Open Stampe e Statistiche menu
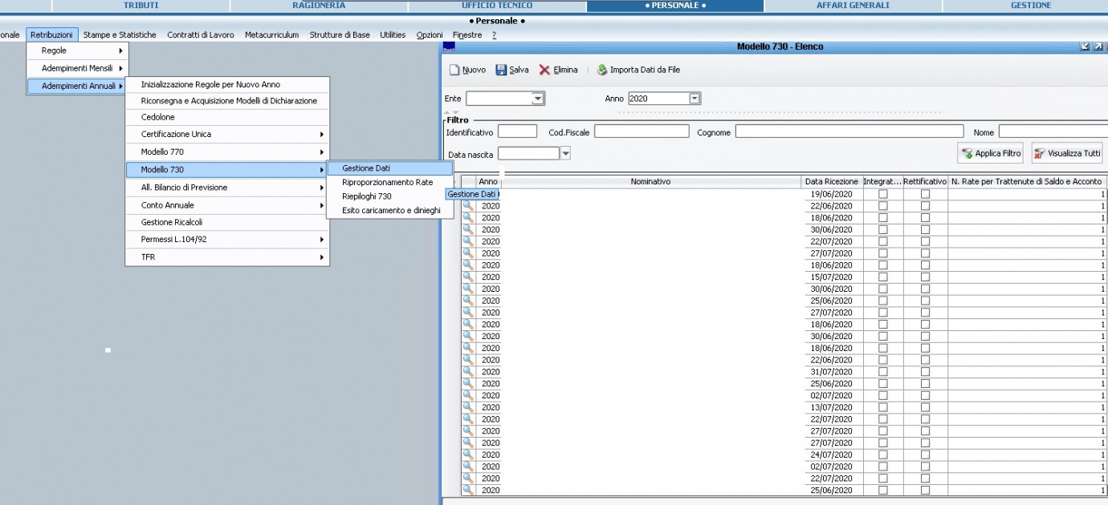Screen dimensions: 1108x505 coord(120,34)
